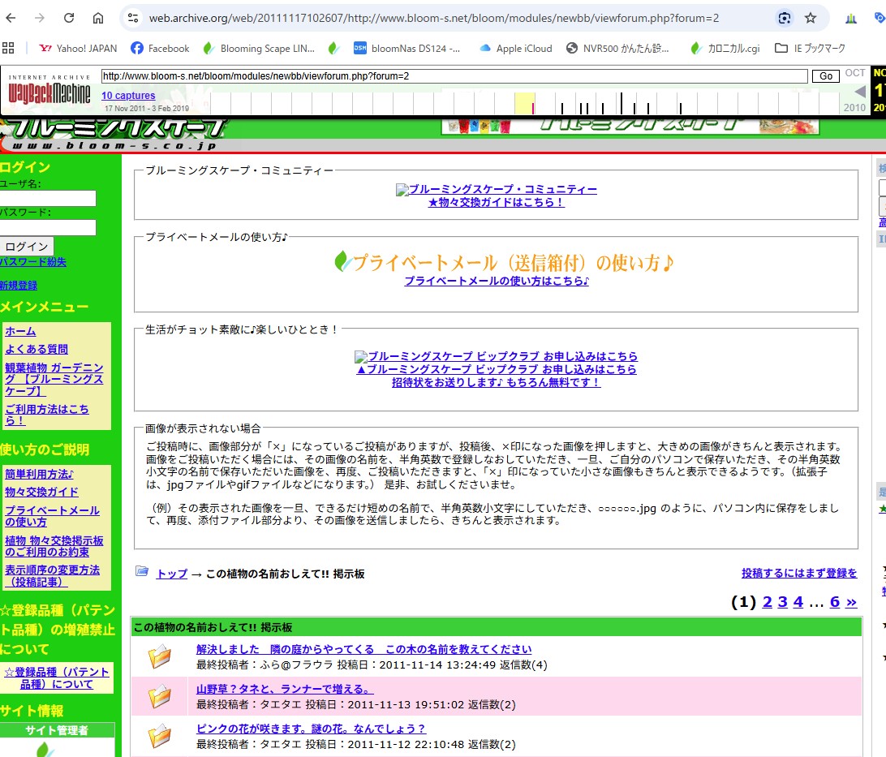Open bloomNas DS124 bookmark
This screenshot has width=886, height=757.
pos(406,49)
